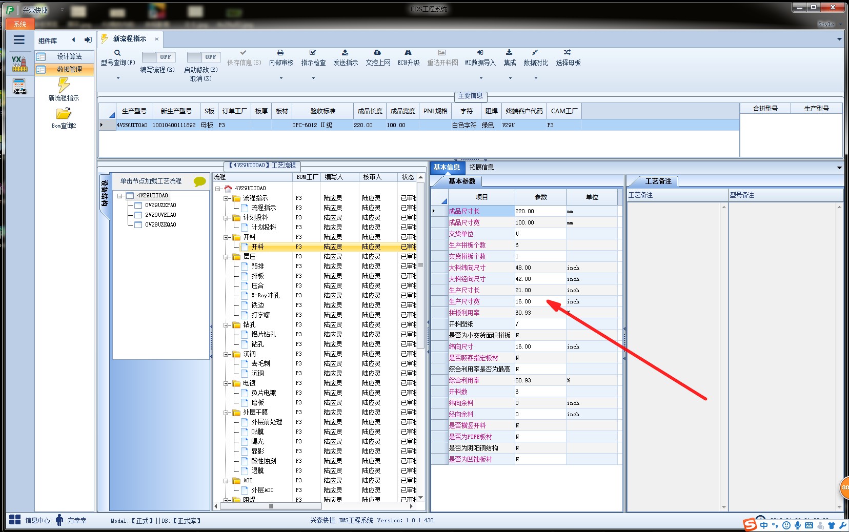Tick the 0V29UZKQA0 checkbox
Image resolution: width=849 pixels, height=532 pixels.
pyautogui.click(x=138, y=224)
